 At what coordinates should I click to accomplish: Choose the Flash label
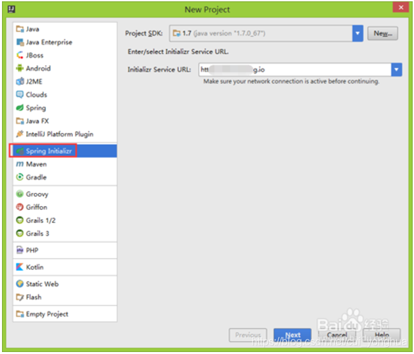point(34,297)
